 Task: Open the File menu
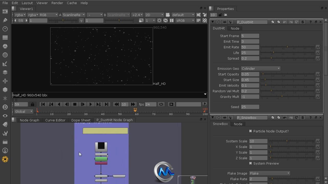pos(5,3)
